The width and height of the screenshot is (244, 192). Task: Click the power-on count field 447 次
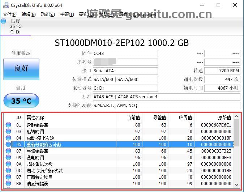222,80
